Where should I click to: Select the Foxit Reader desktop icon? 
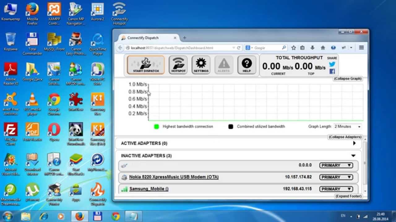[32, 132]
